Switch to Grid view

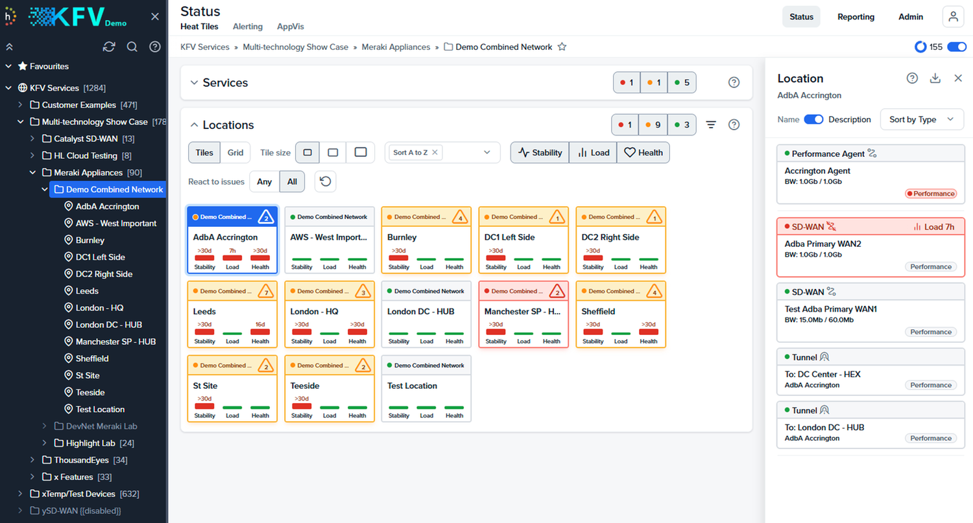pyautogui.click(x=235, y=152)
